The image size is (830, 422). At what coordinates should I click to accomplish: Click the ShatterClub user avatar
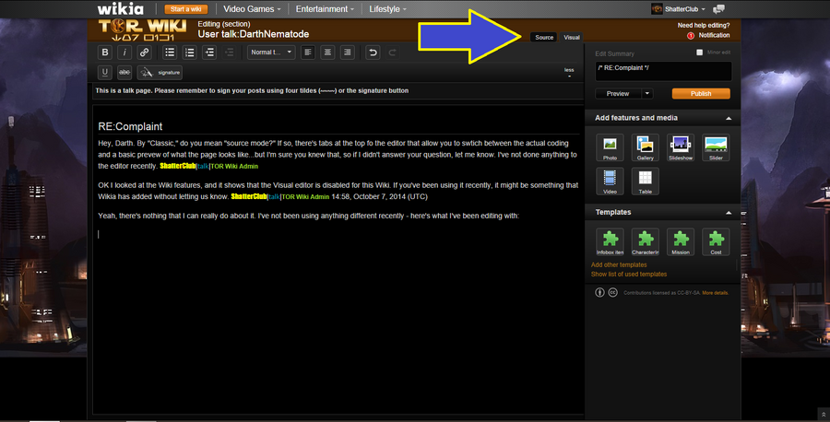coord(657,9)
